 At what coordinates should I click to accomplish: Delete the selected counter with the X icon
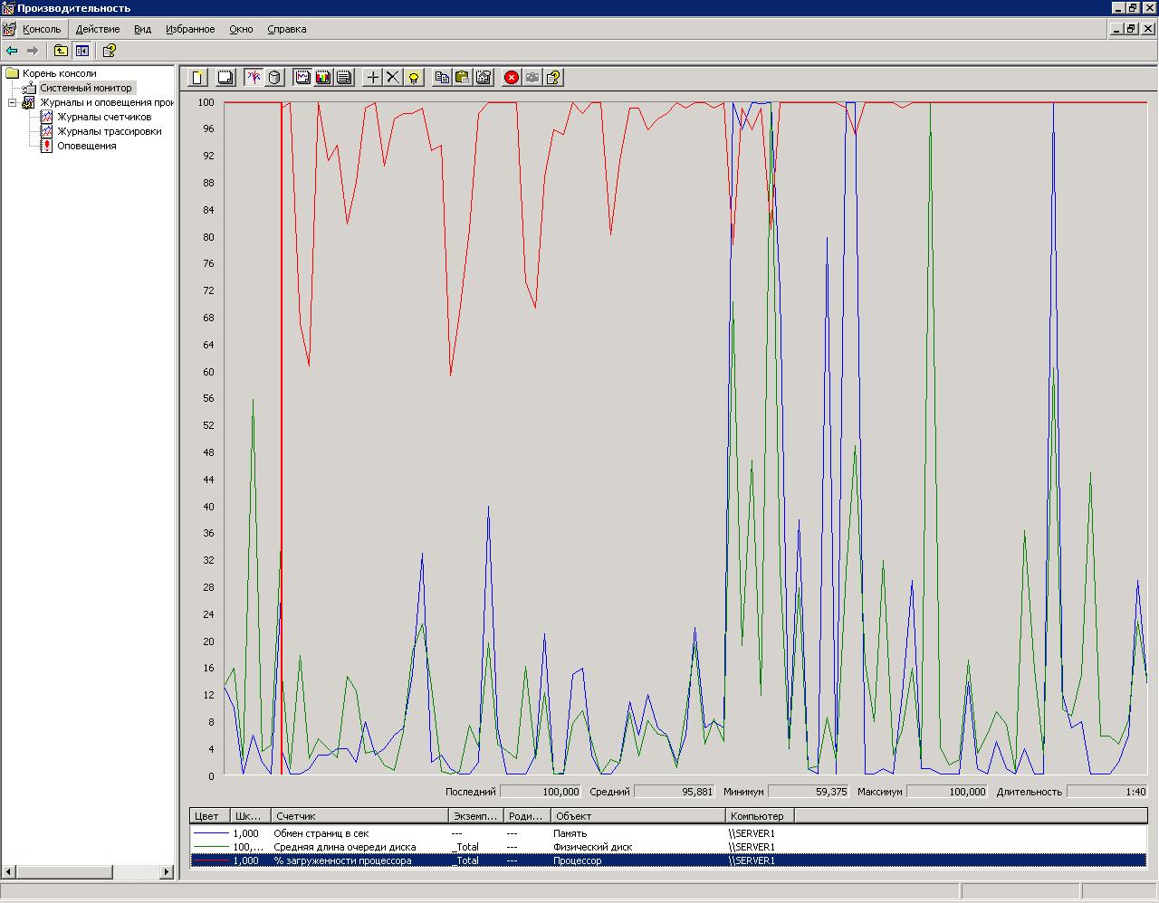click(393, 78)
